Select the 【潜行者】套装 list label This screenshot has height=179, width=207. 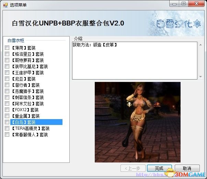click(26, 85)
